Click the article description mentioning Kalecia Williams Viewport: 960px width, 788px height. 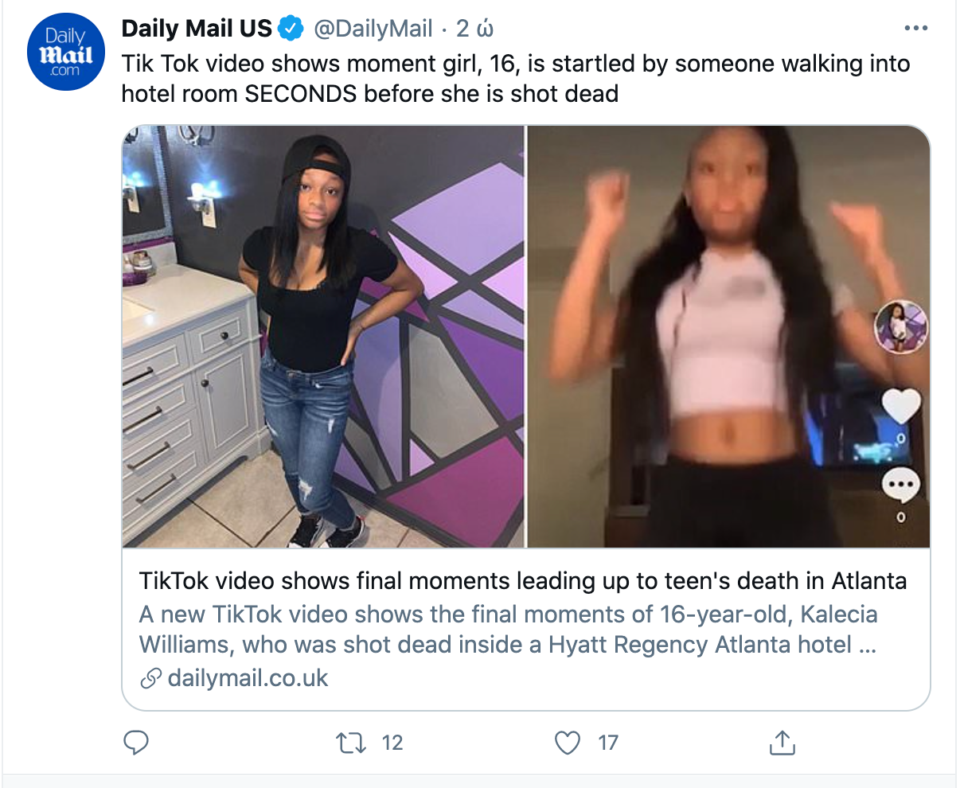click(508, 629)
